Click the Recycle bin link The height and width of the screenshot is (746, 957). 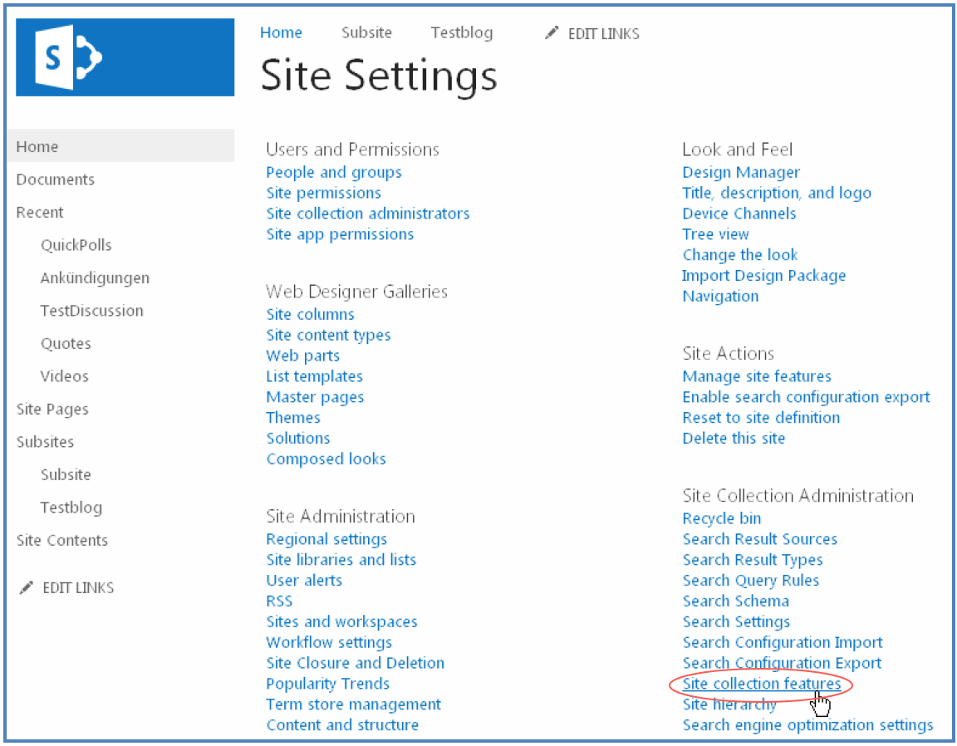click(x=721, y=518)
